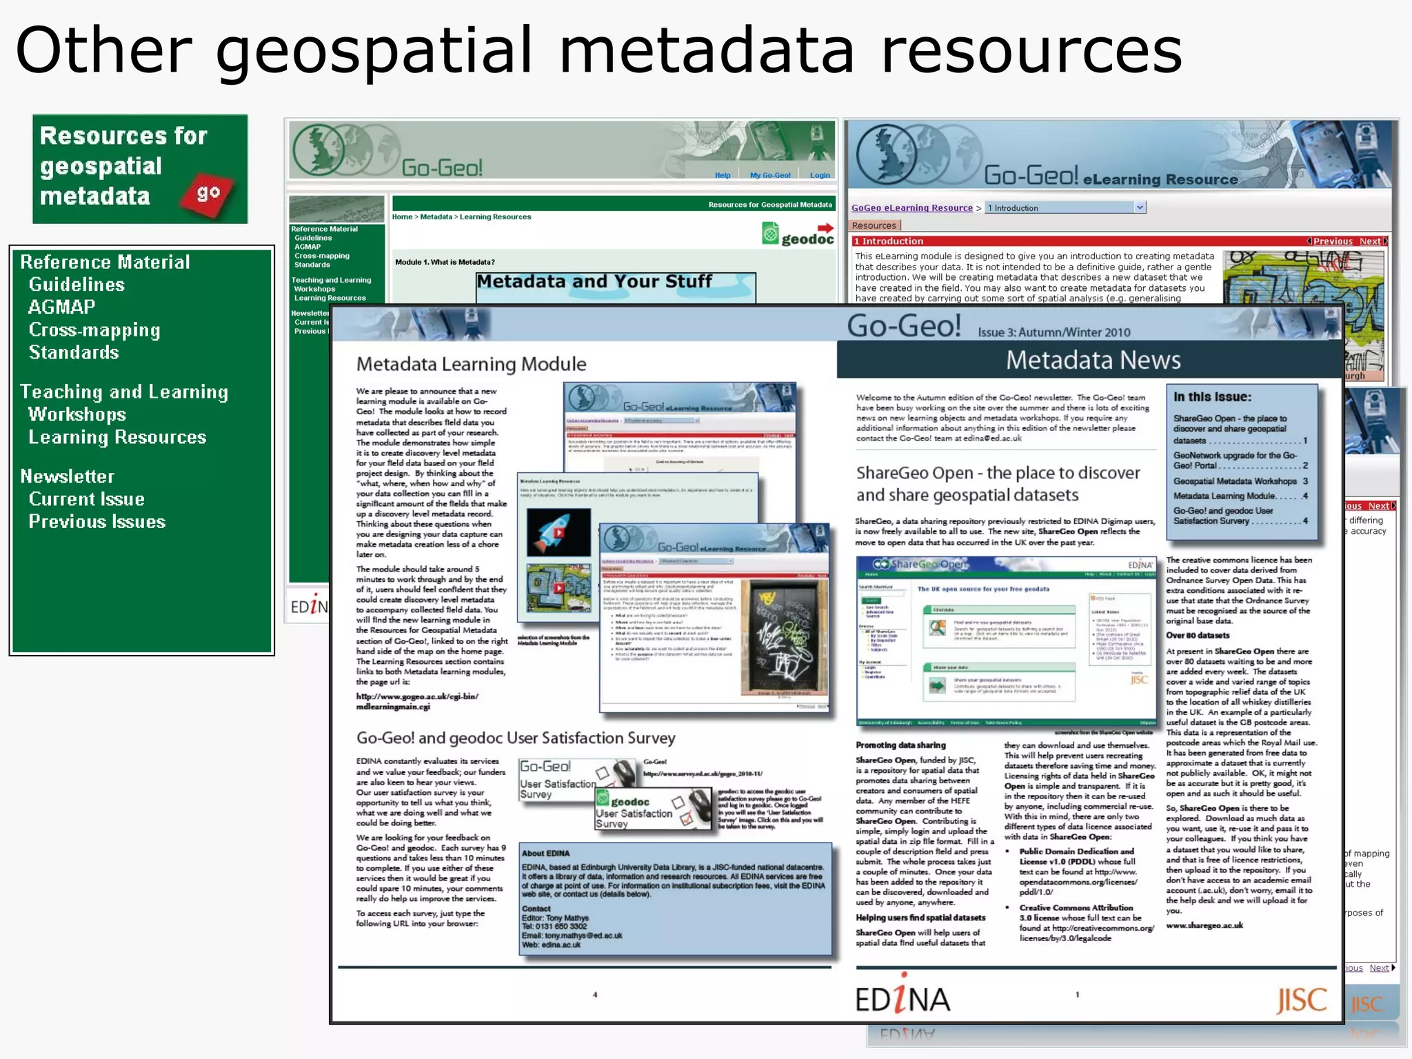The height and width of the screenshot is (1059, 1412).
Task: Click GeoNetwork upgrade entry in contents
Action: (1240, 461)
